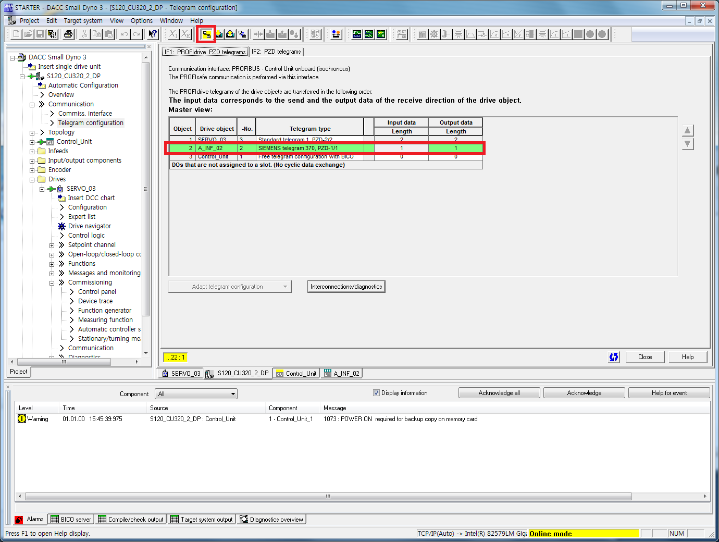719x542 pixels.
Task: Select Telegram configuration in project tree
Action: point(91,123)
